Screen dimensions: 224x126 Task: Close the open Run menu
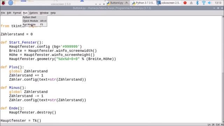(25, 13)
